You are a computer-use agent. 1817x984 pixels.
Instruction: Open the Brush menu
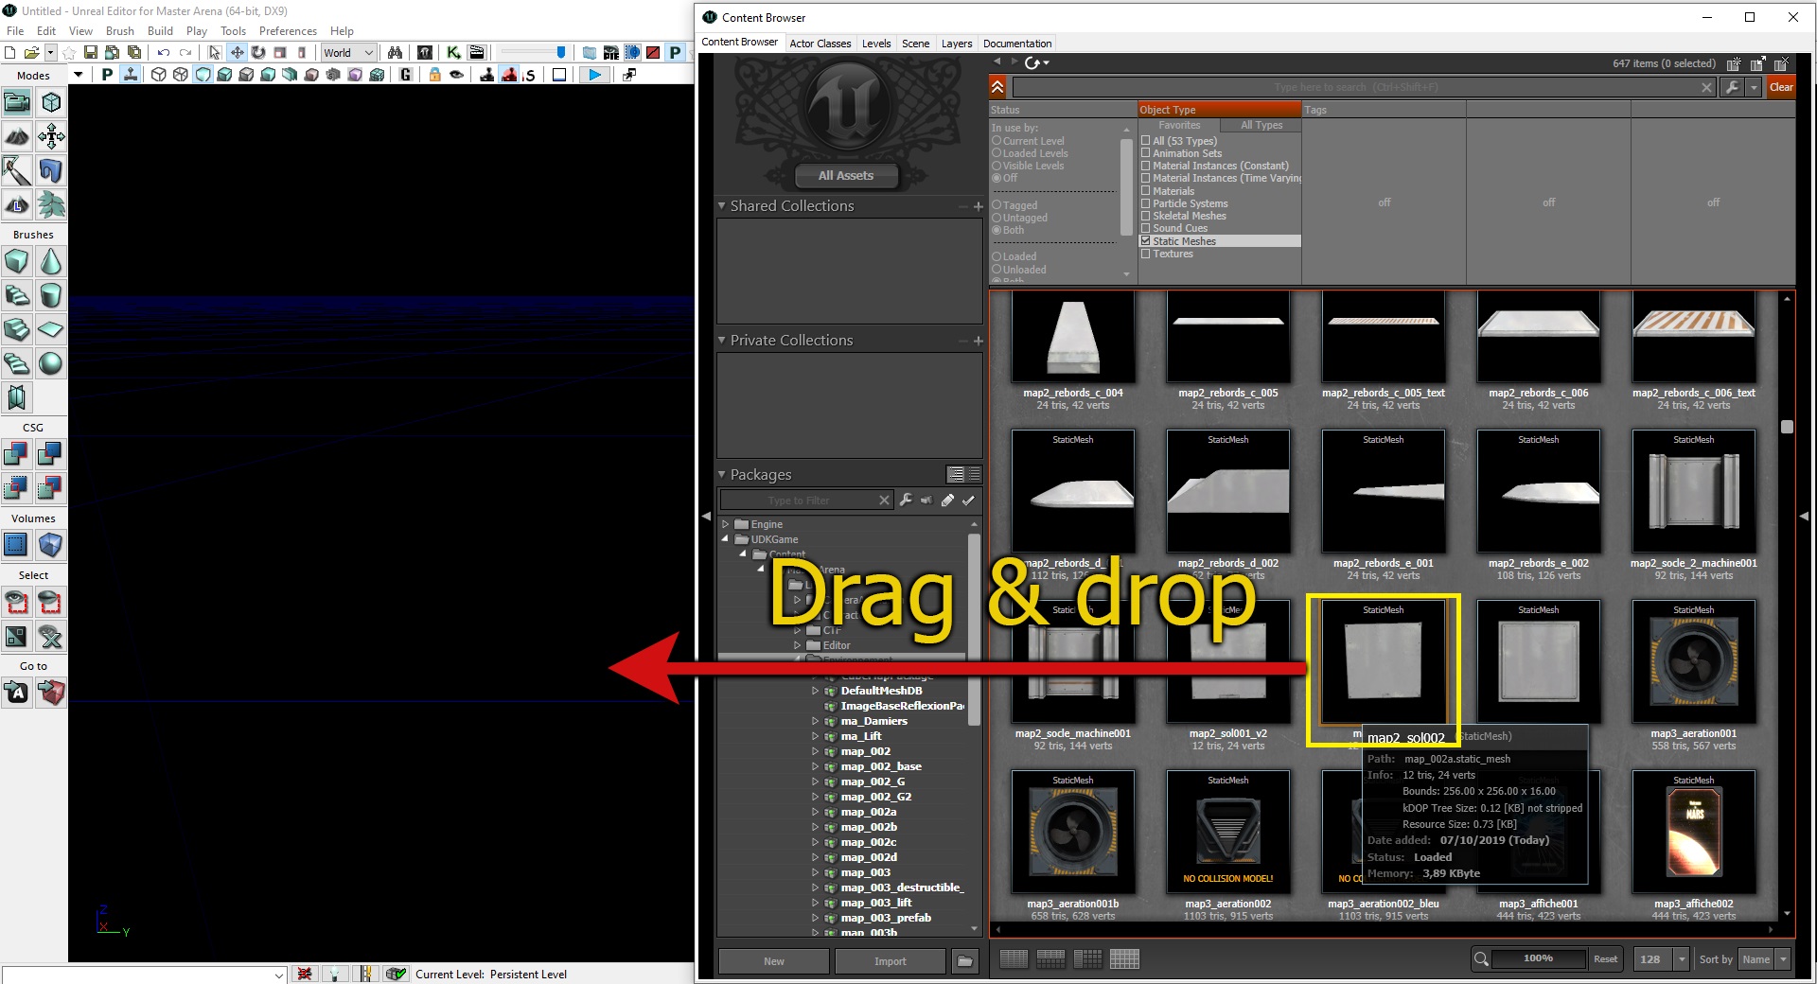point(120,31)
